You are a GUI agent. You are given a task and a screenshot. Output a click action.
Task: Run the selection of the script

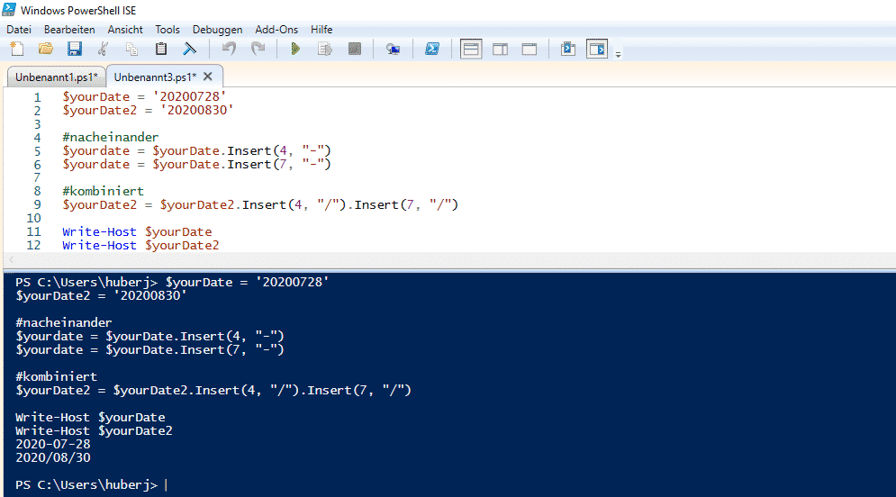click(x=324, y=50)
